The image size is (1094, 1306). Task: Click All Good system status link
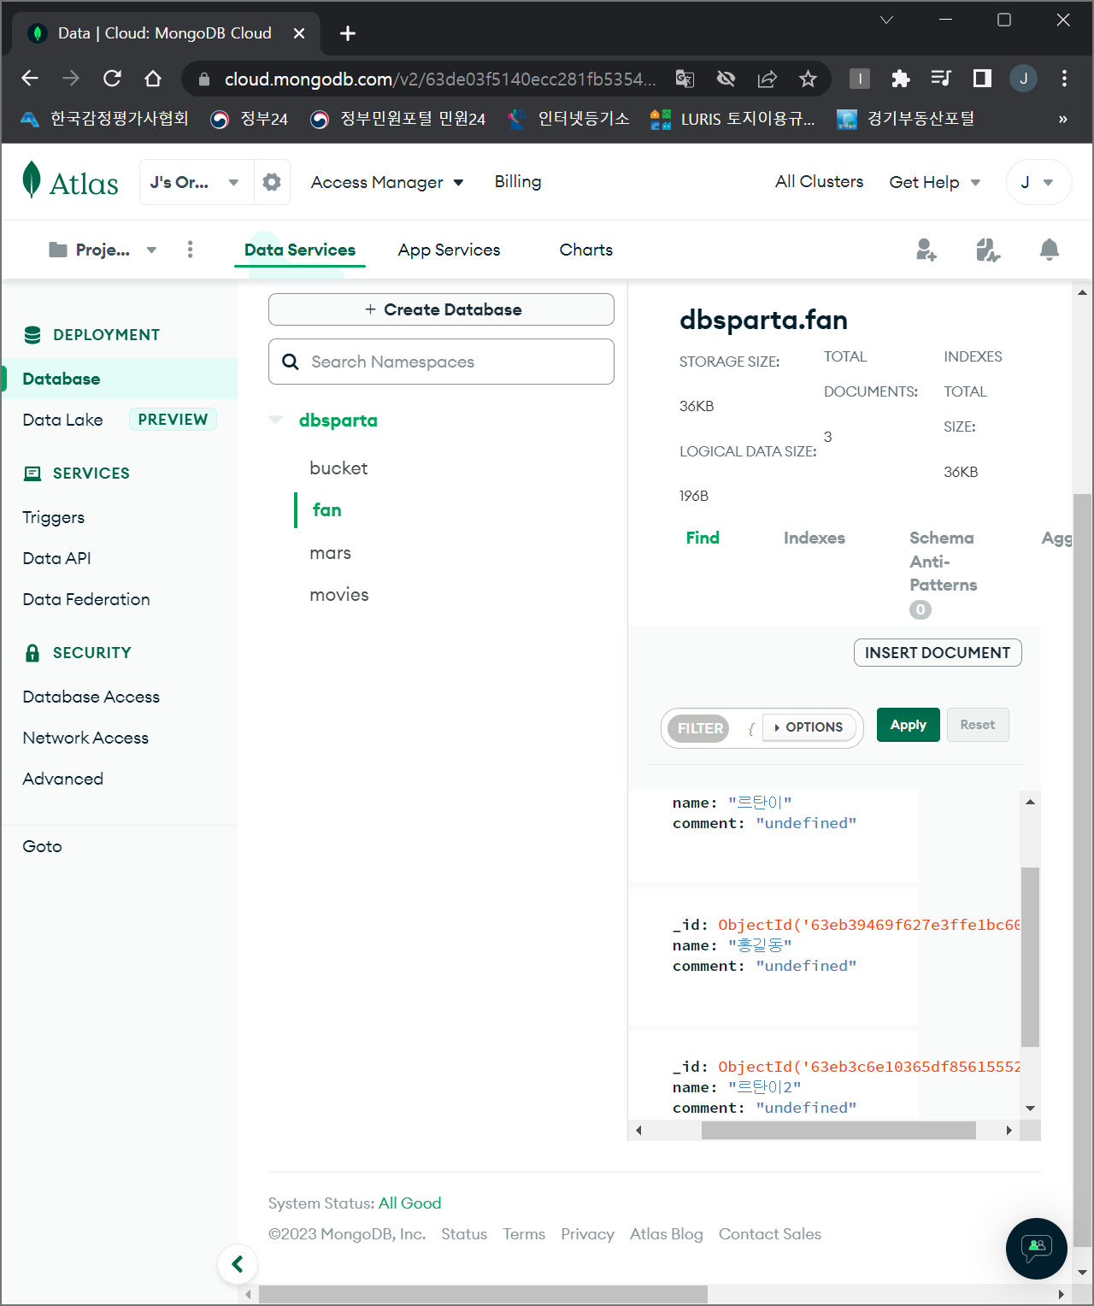[409, 1203]
